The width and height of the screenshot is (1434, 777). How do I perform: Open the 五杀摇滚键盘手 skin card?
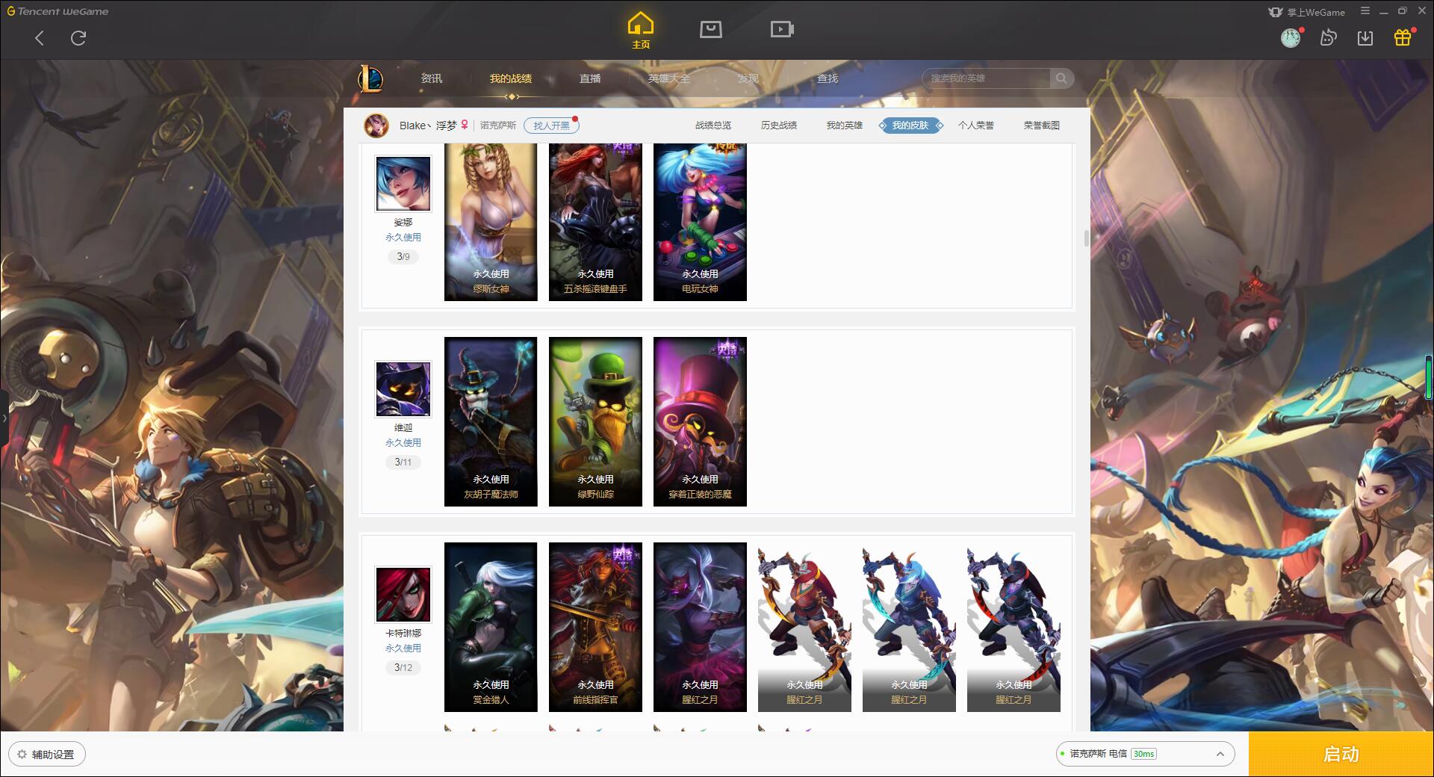[x=595, y=222]
